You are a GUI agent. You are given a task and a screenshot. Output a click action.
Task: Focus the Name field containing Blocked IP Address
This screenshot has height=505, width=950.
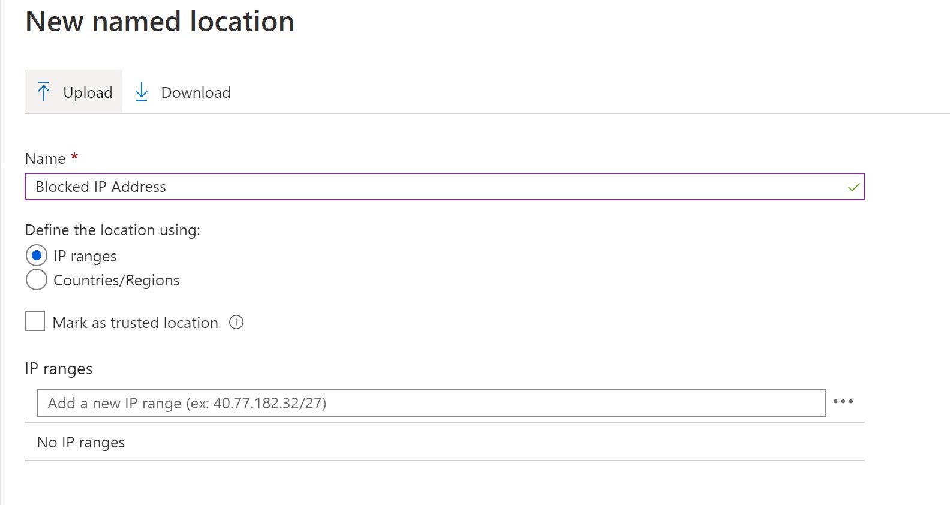(444, 187)
